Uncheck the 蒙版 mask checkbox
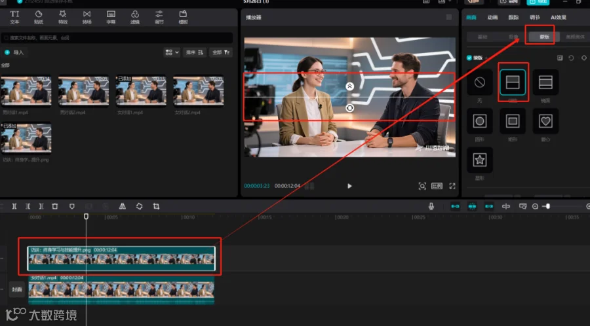Screen dimensions: 590x326 pyautogui.click(x=469, y=58)
